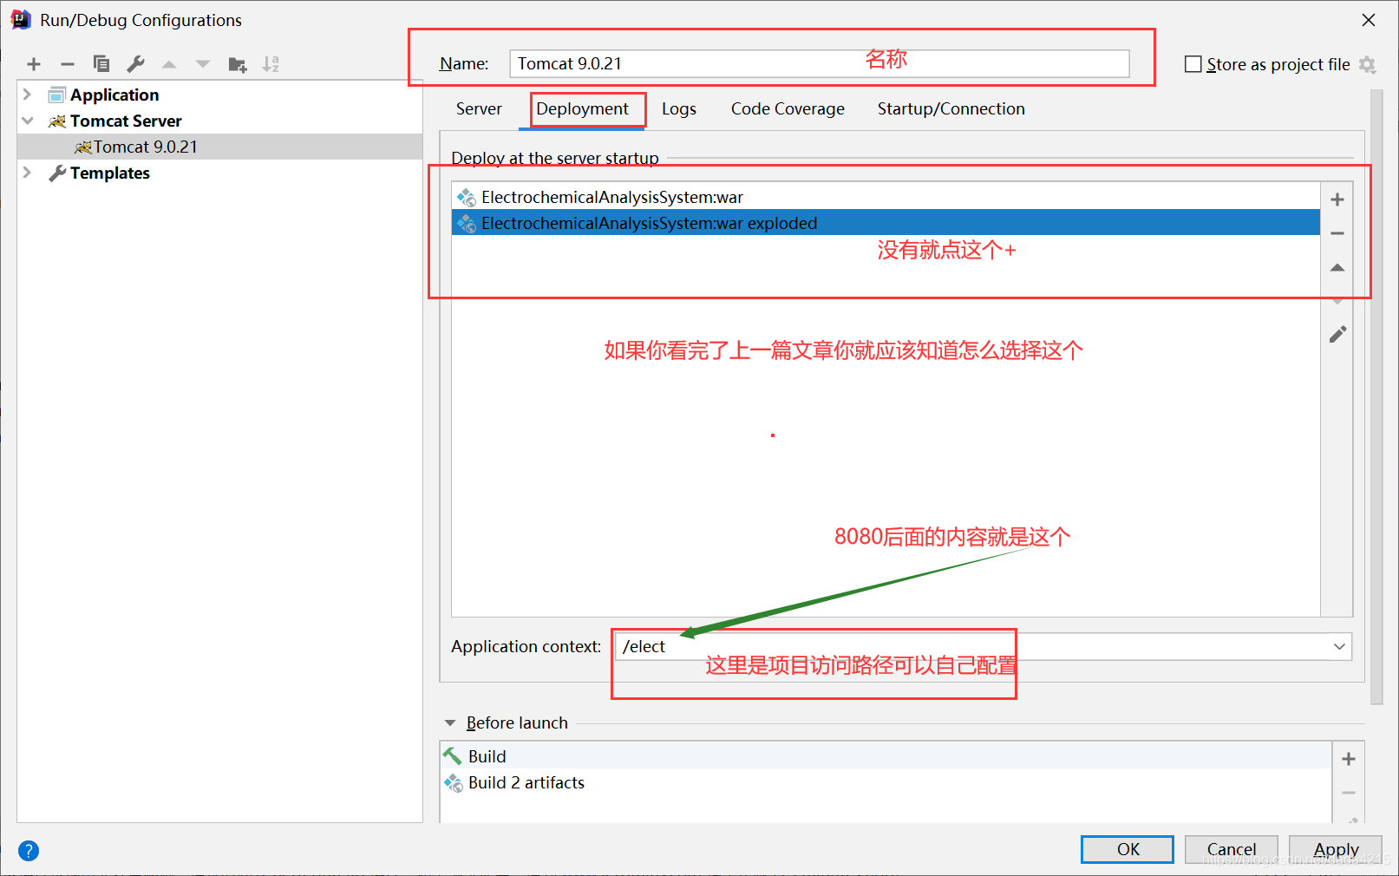Select ElectrochemicalAnalysisSystem:war artifact
Viewport: 1399px width, 876px height.
click(x=886, y=197)
